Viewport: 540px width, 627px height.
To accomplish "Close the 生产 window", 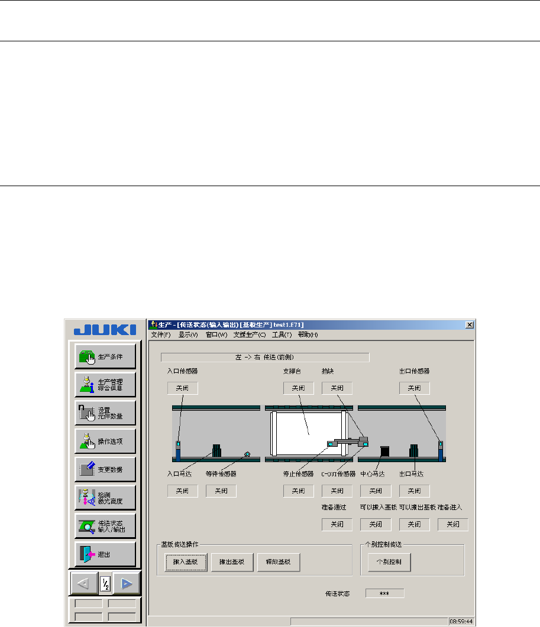I will (470, 324).
